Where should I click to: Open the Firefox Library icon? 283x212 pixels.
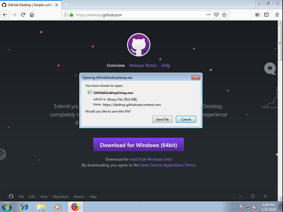[258, 15]
